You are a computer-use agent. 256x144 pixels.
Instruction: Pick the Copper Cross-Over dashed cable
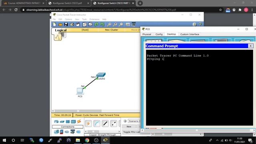(114, 124)
